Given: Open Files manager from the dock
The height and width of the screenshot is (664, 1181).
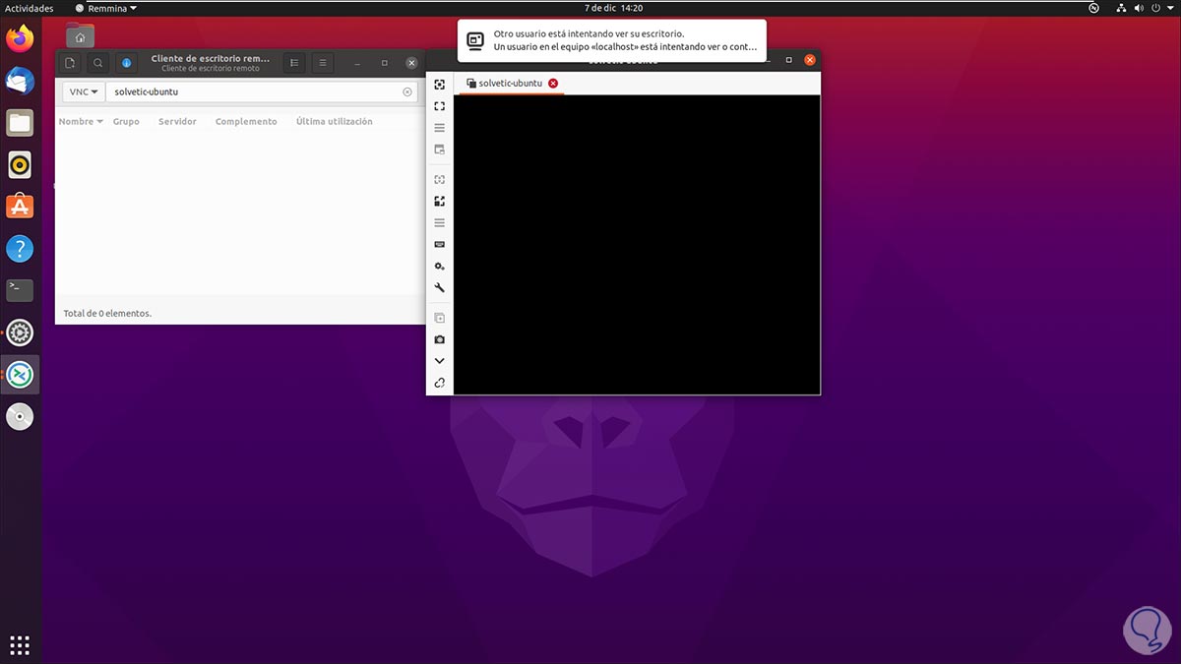Looking at the screenshot, I should (x=20, y=123).
